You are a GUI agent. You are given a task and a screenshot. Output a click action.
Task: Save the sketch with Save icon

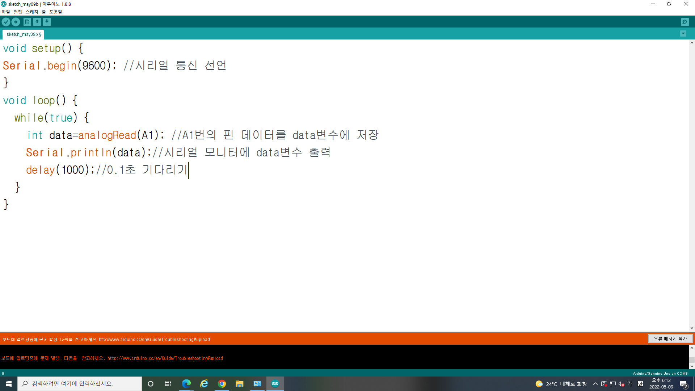click(x=47, y=22)
